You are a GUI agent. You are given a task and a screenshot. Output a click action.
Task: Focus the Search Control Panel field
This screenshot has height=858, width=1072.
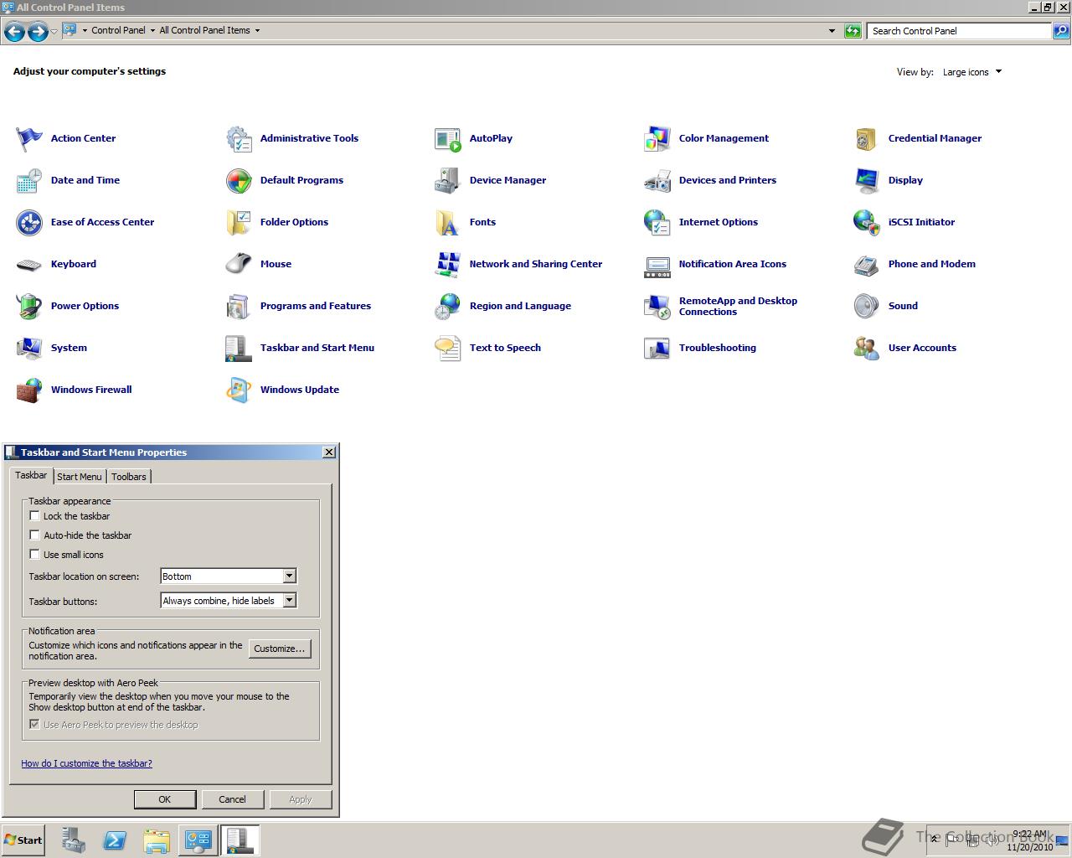click(959, 31)
